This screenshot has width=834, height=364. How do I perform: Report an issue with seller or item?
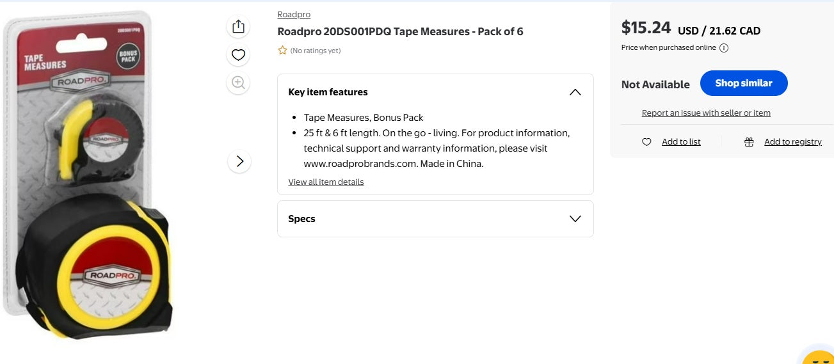706,113
